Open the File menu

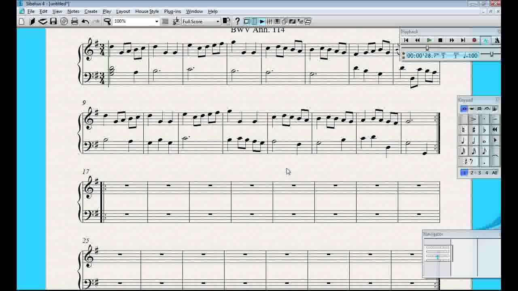click(31, 11)
